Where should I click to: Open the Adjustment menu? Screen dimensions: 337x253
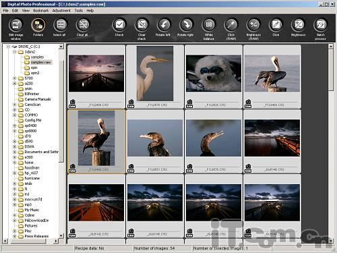click(61, 11)
